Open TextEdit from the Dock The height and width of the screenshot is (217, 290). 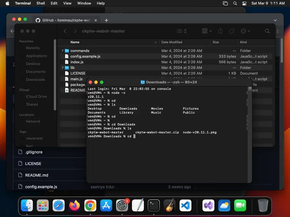tap(138, 205)
